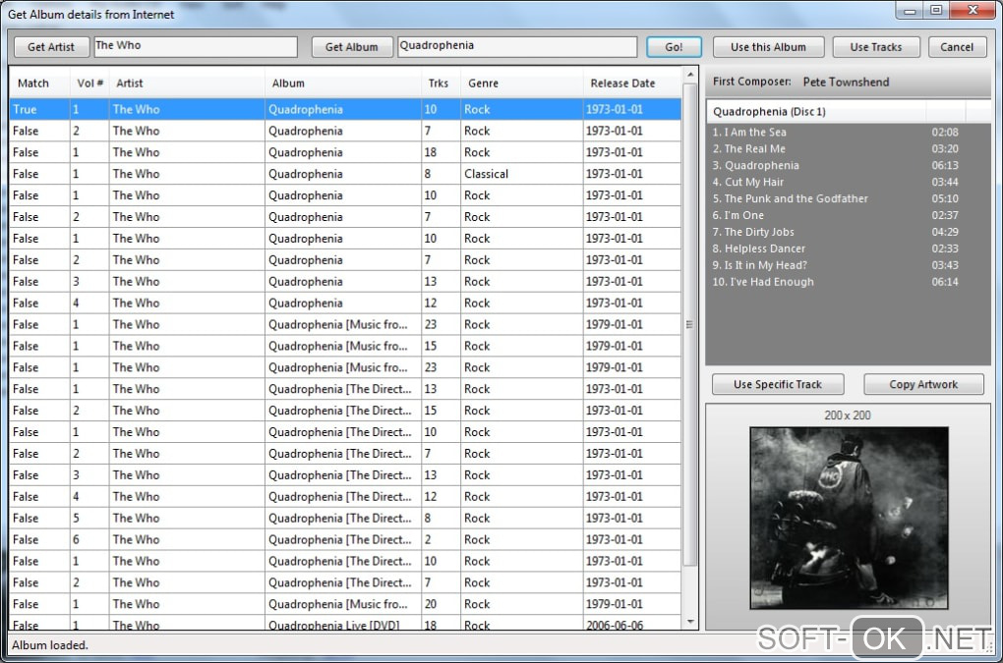Maximize the Get Album details window

click(936, 10)
